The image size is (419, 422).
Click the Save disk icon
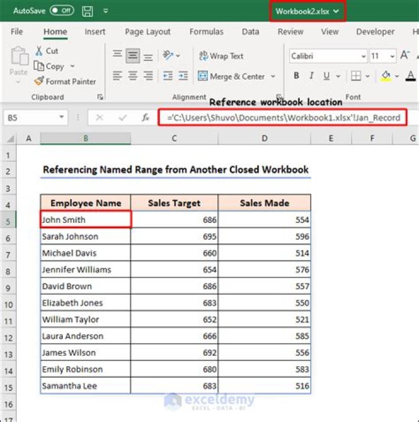click(x=87, y=10)
